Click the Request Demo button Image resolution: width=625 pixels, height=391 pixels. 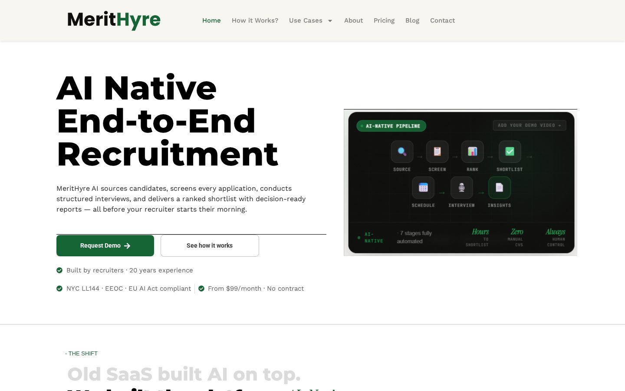point(105,245)
